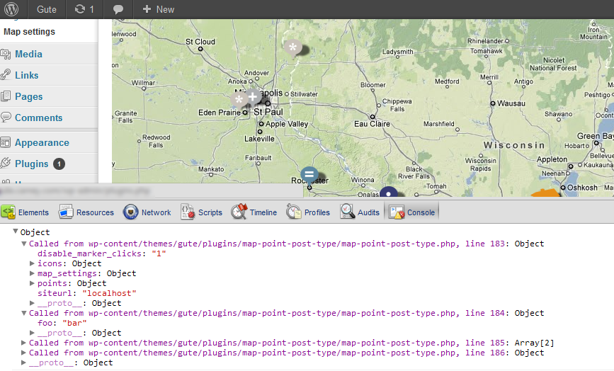Click the St Cloud label on map
614x371 pixels.
tap(200, 42)
